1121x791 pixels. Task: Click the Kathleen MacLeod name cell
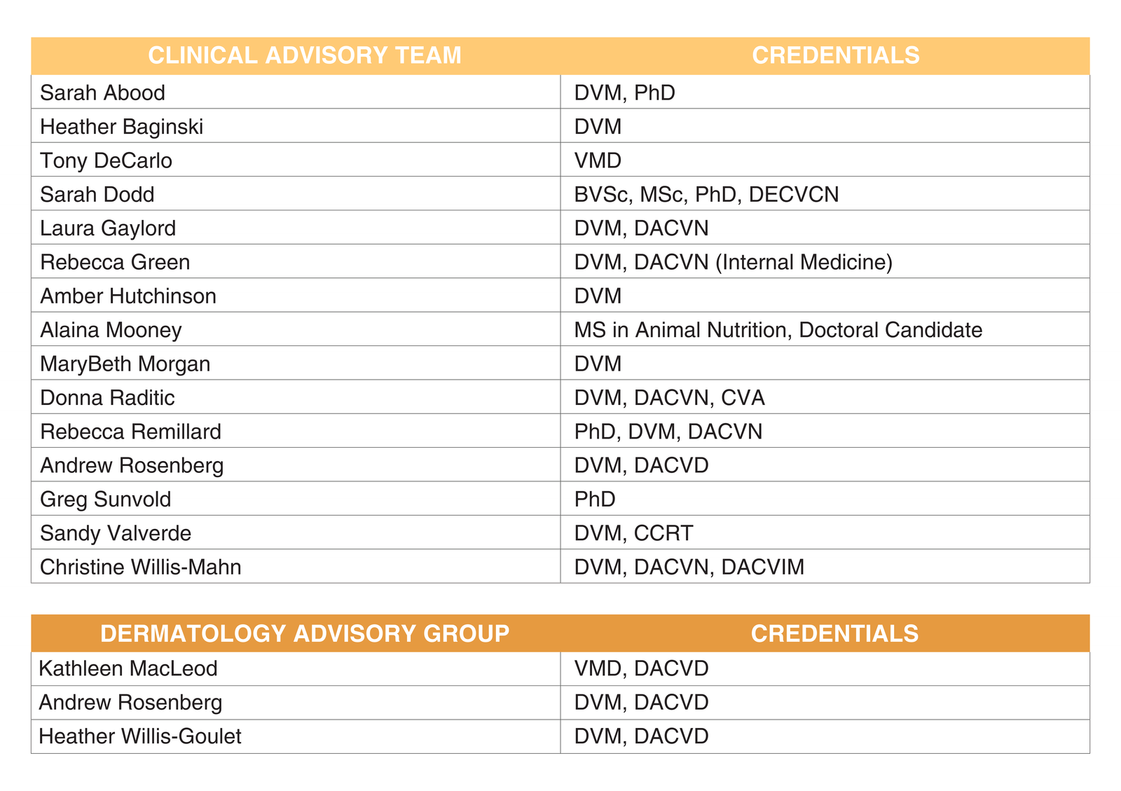click(x=128, y=669)
